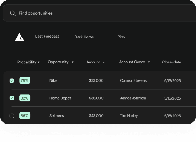Open the Probability dropdown arrow

click(x=39, y=62)
